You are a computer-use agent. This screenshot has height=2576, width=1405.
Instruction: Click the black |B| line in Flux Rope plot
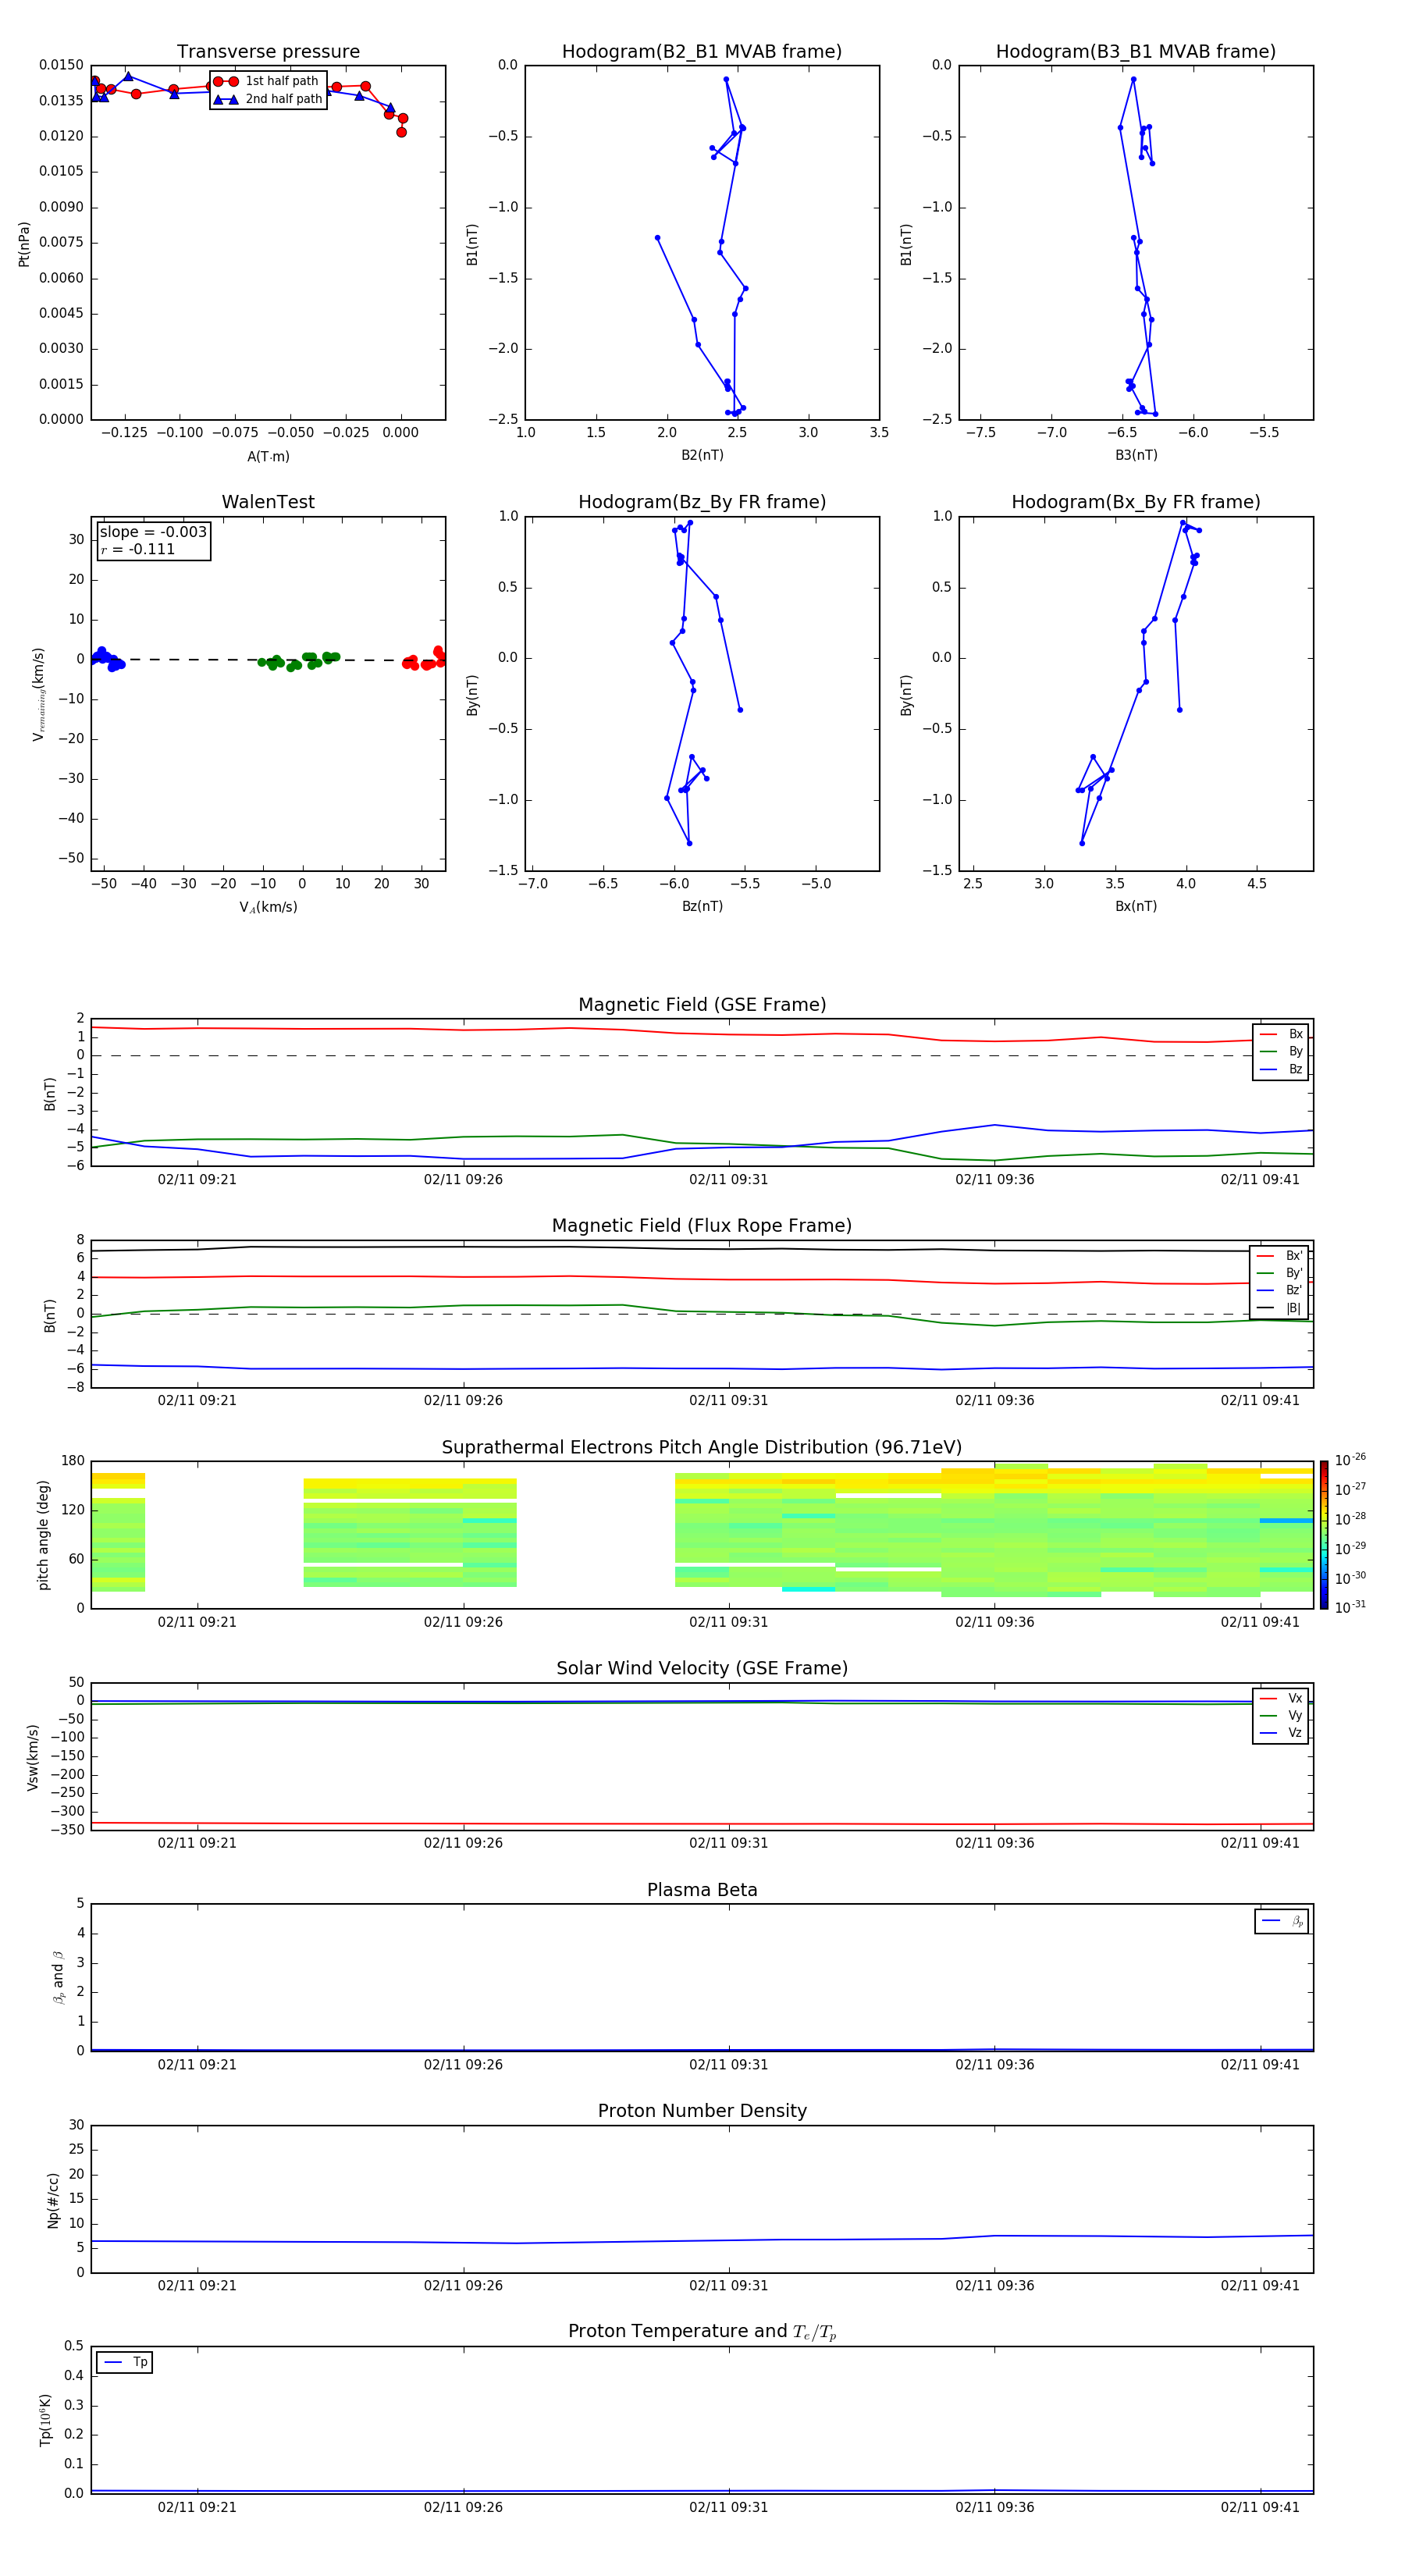702,1248
